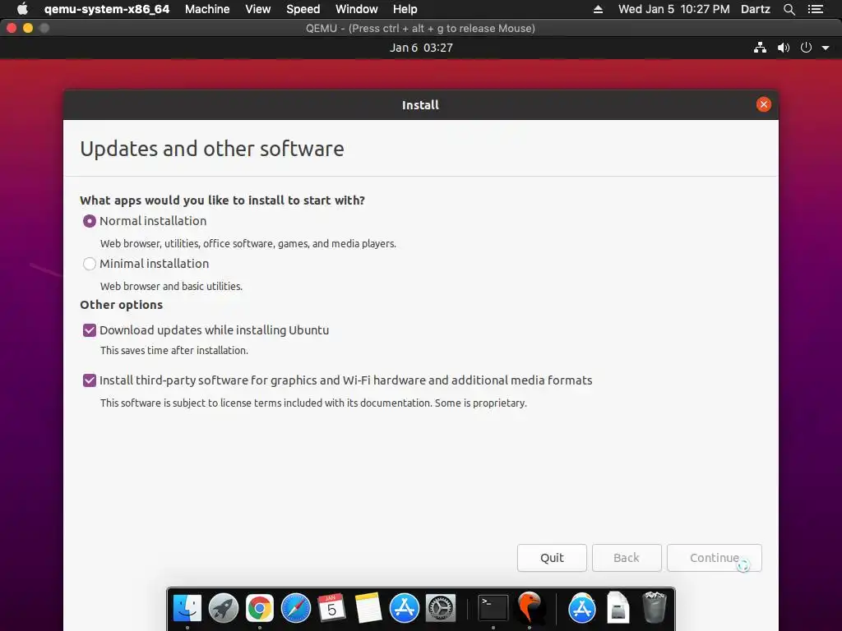Open System Preferences gear in Dock
This screenshot has width=842, height=631.
pos(441,609)
